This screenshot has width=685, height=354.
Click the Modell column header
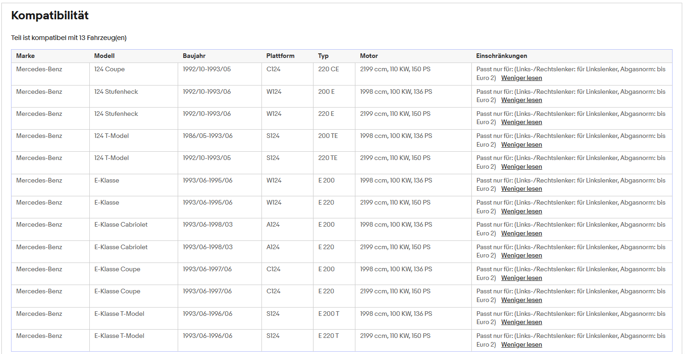(x=104, y=56)
